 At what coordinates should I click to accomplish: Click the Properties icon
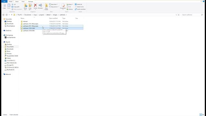click(63, 6)
